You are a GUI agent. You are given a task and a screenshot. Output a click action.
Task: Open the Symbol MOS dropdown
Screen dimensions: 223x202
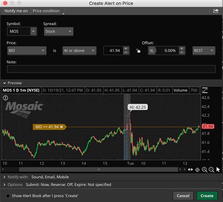click(x=33, y=31)
